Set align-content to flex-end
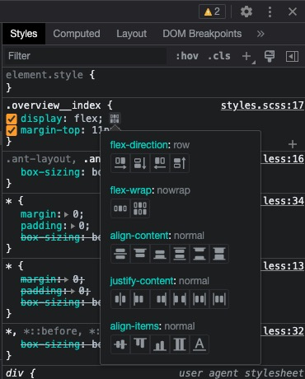Image resolution: width=305 pixels, height=379 pixels. click(x=160, y=254)
